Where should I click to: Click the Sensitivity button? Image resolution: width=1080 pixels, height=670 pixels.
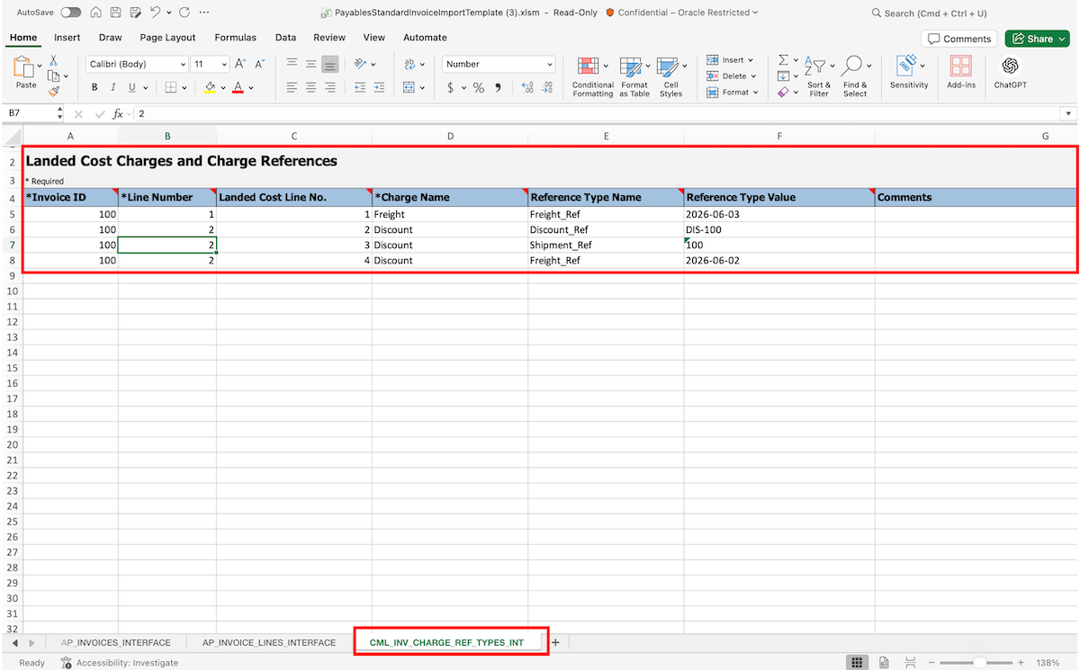coord(909,73)
